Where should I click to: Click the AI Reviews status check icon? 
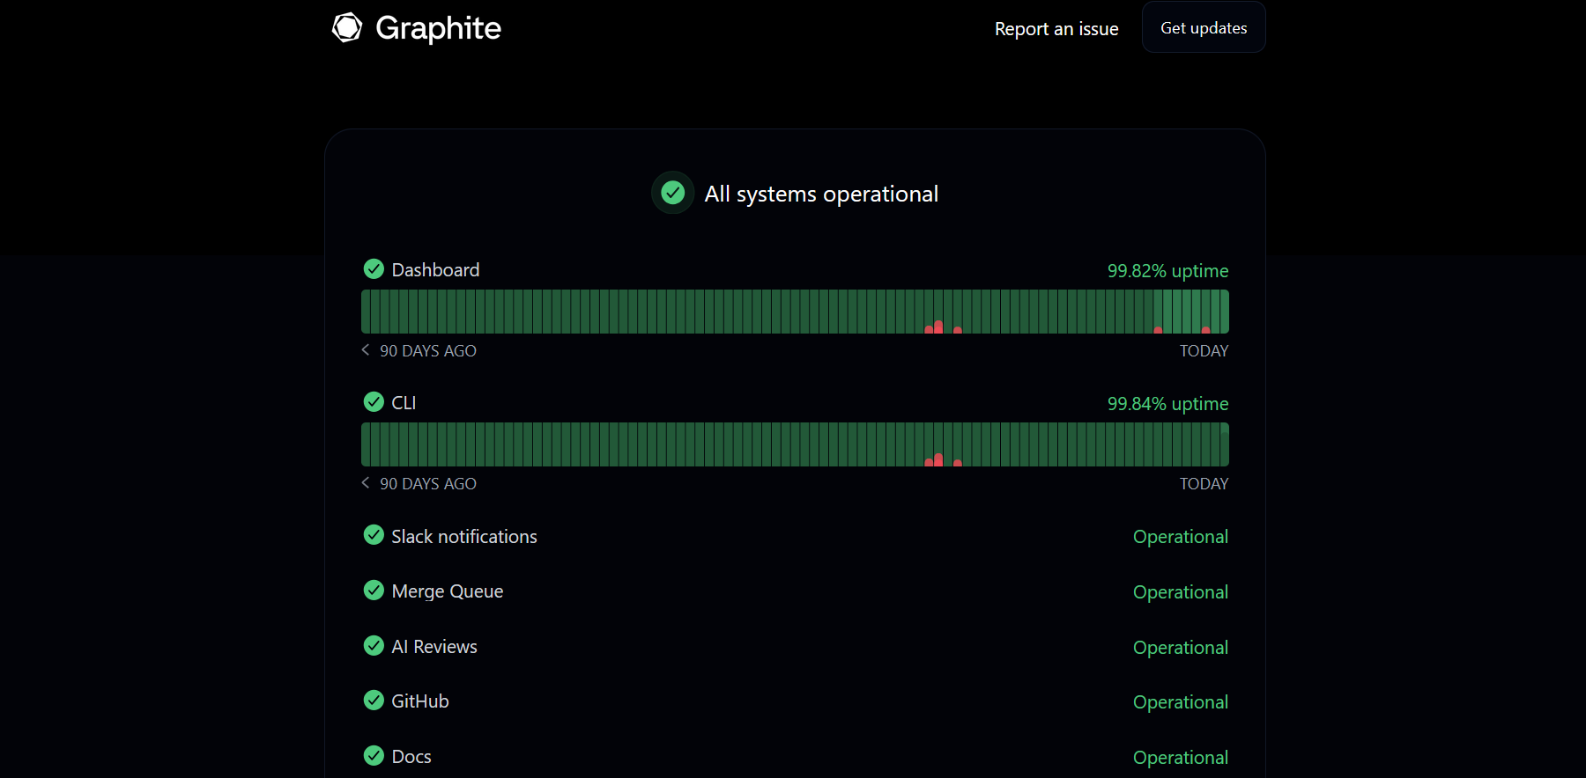[x=374, y=645]
